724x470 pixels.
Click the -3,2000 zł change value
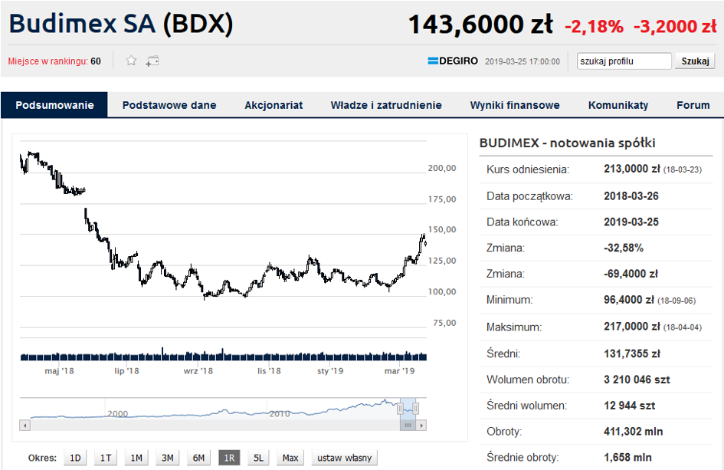(675, 26)
